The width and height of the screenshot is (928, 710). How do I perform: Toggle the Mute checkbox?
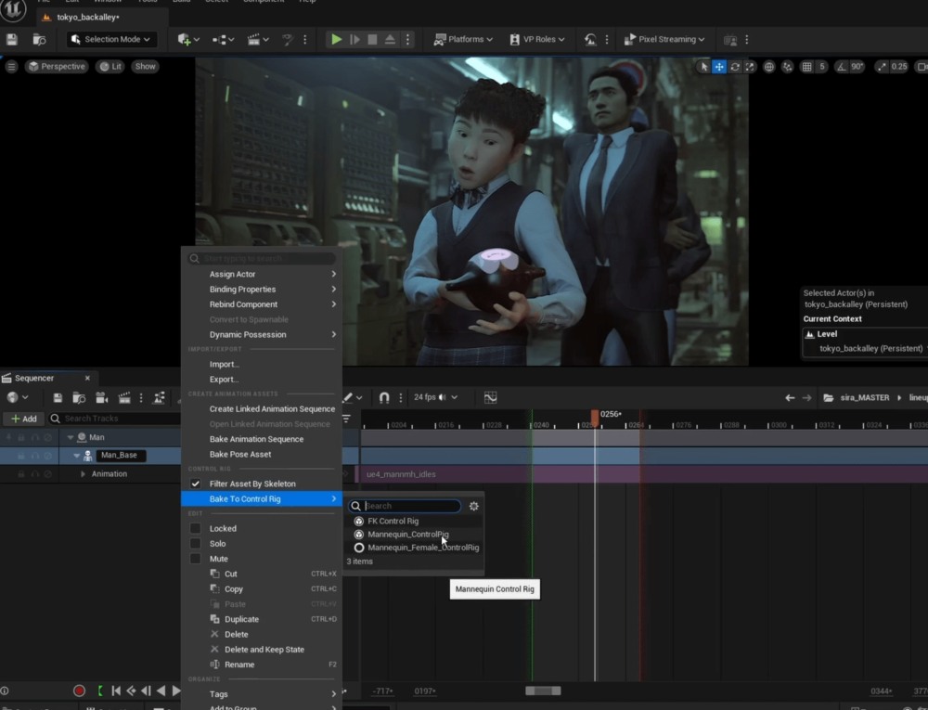tap(195, 559)
